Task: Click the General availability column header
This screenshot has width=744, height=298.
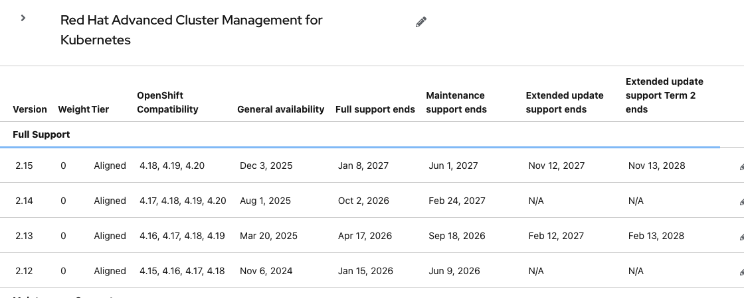Action: point(280,109)
